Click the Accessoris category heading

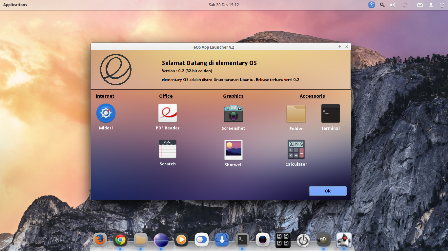[x=312, y=96]
